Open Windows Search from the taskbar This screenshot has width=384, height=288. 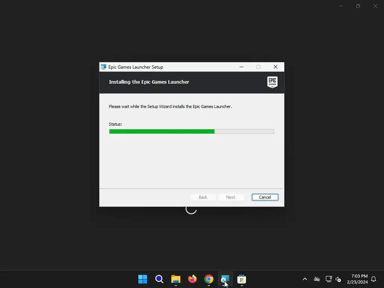coord(159,279)
